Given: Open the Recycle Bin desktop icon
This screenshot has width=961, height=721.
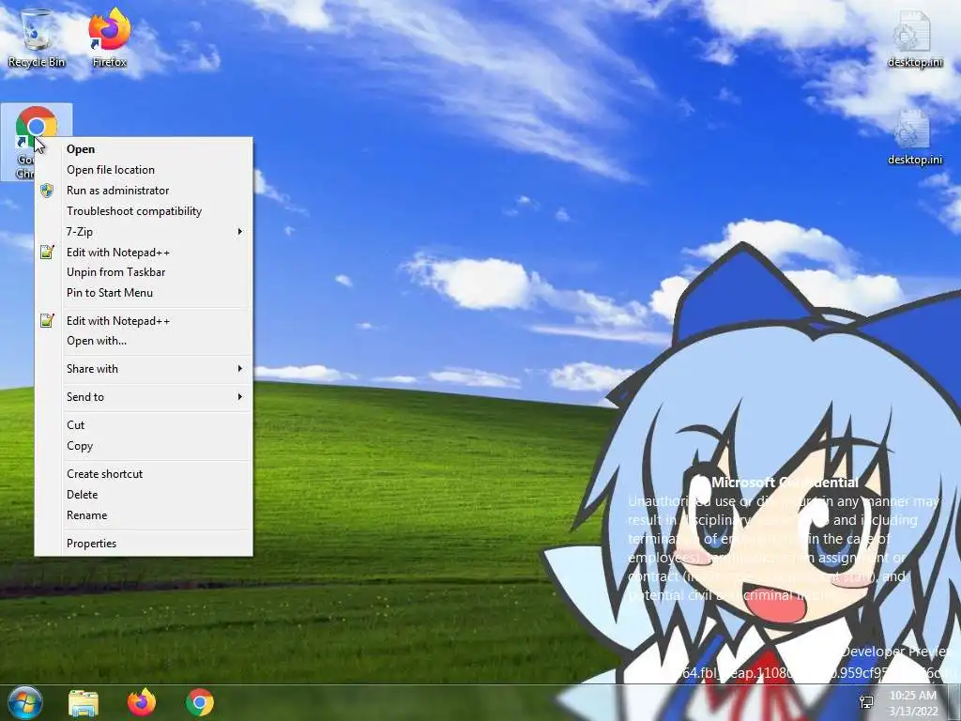Looking at the screenshot, I should (x=37, y=38).
